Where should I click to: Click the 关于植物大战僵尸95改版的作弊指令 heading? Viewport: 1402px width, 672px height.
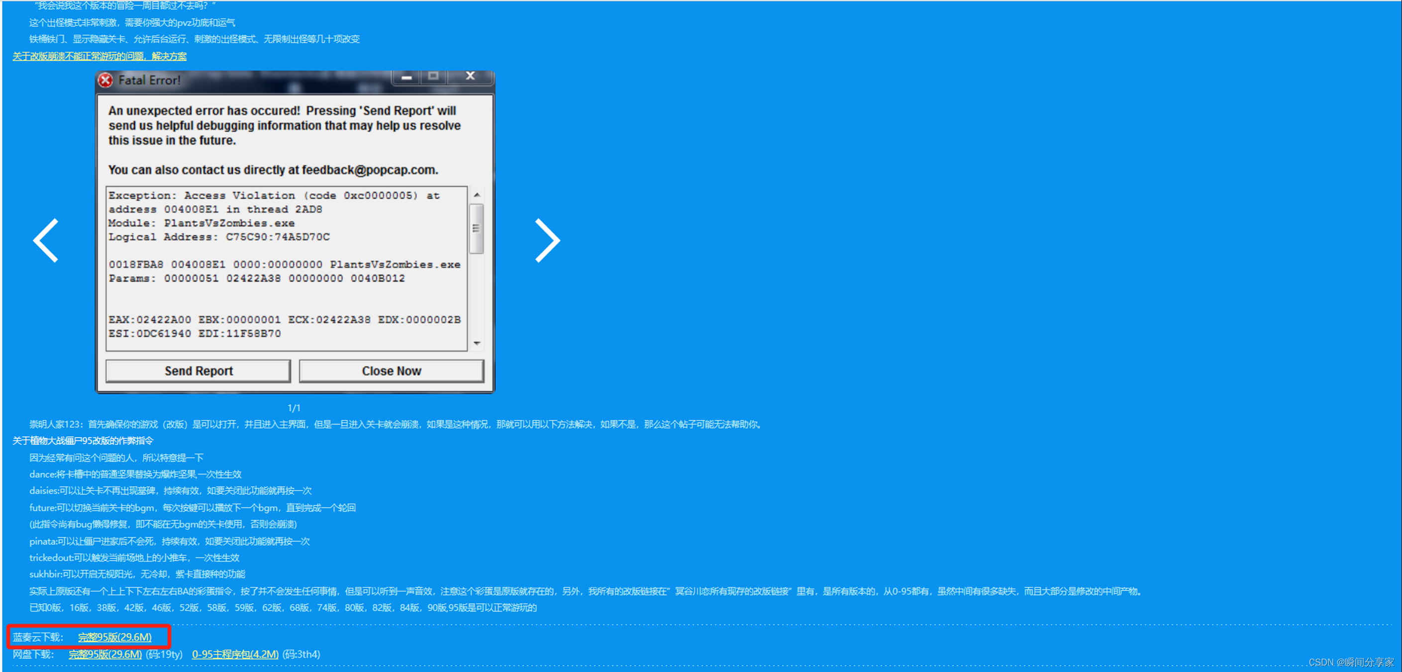tap(83, 440)
